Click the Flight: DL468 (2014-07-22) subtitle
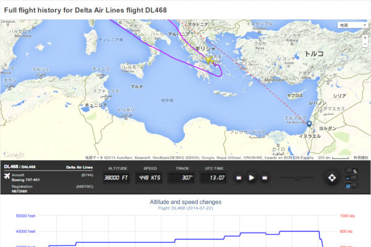Screen dimensions: 371x247 coord(185,208)
